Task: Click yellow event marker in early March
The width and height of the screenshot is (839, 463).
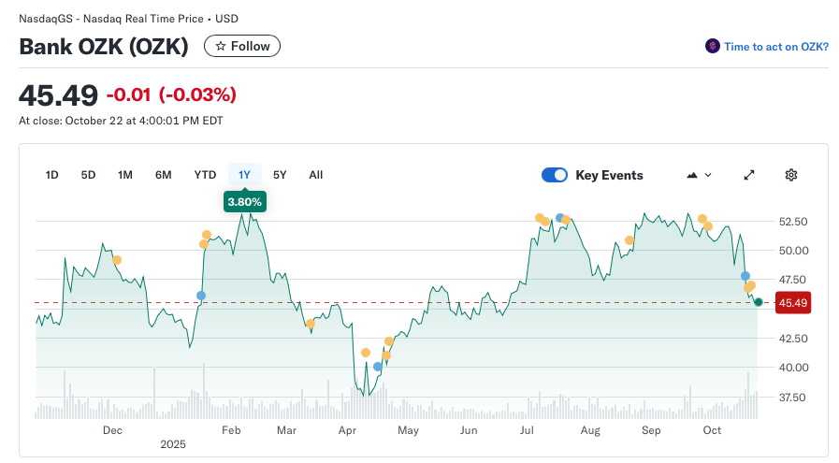Action: pyautogui.click(x=310, y=324)
